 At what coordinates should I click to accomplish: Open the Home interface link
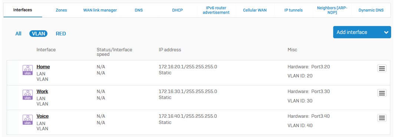[x=43, y=67]
